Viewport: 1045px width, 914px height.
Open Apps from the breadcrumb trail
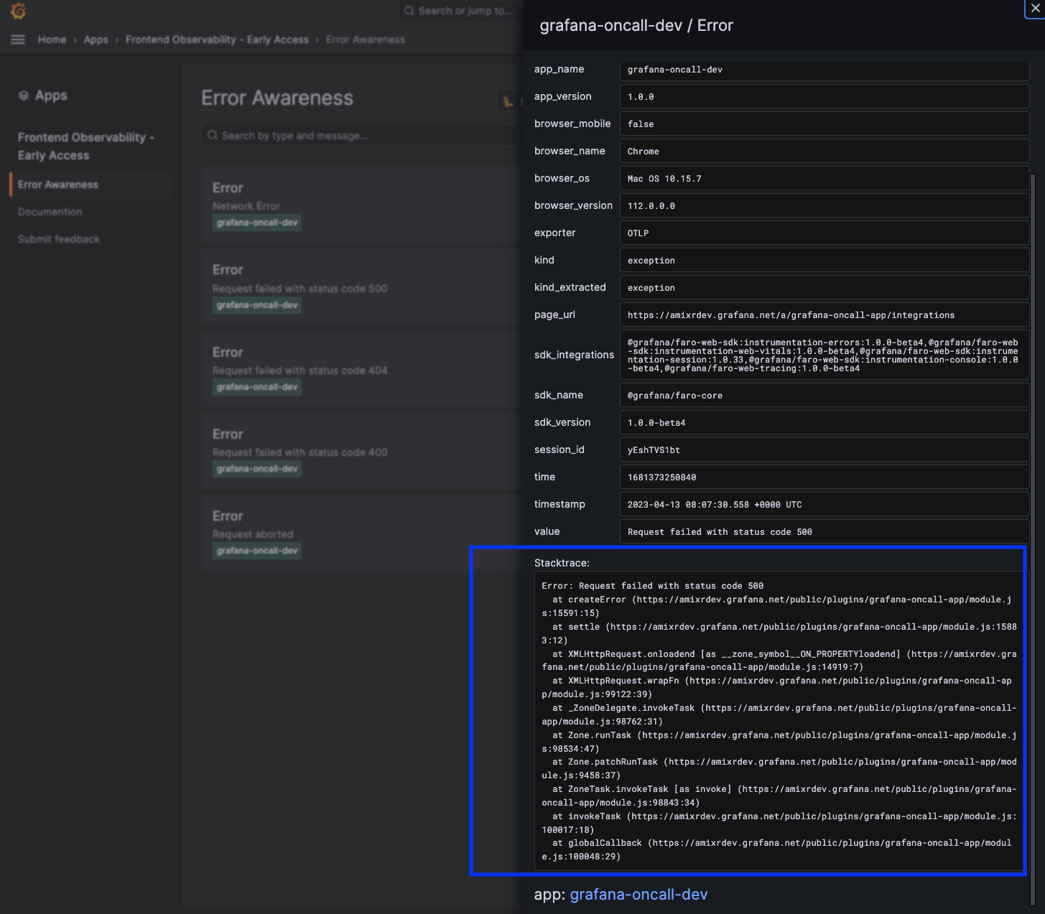pyautogui.click(x=96, y=39)
